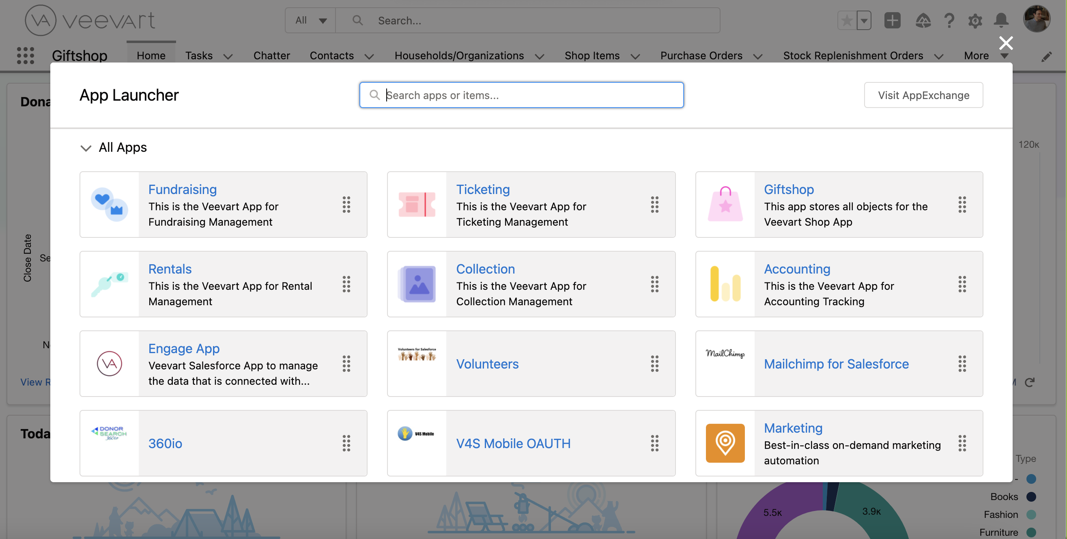This screenshot has width=1067, height=539.
Task: Open the Engage App logo icon
Action: pyautogui.click(x=110, y=364)
